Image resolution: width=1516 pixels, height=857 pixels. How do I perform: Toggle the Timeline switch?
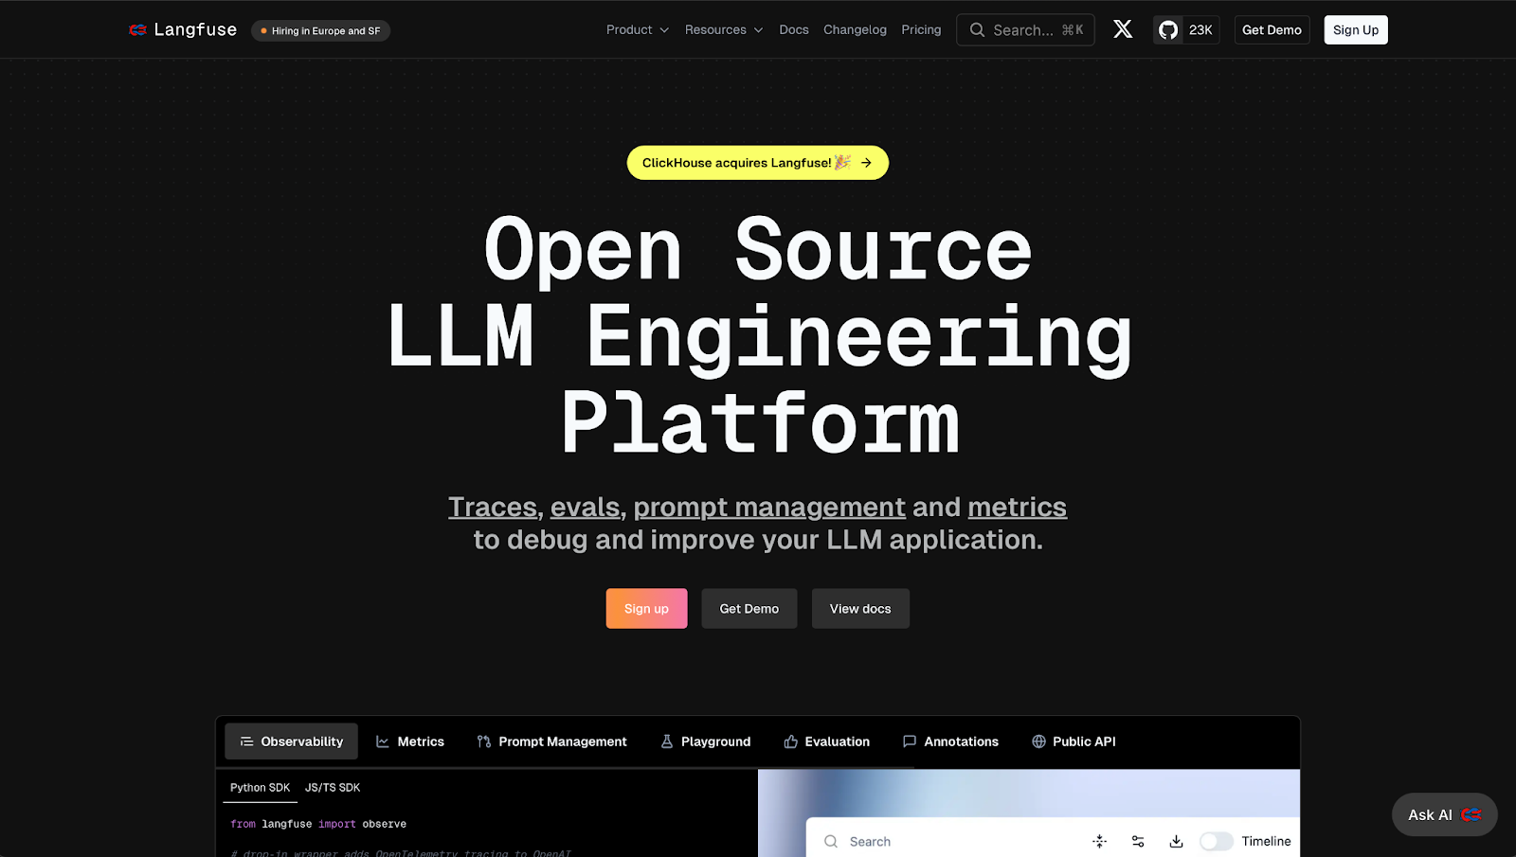coord(1216,841)
